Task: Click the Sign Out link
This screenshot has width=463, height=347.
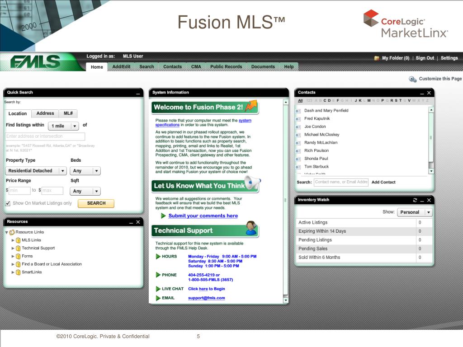Action: click(x=425, y=58)
